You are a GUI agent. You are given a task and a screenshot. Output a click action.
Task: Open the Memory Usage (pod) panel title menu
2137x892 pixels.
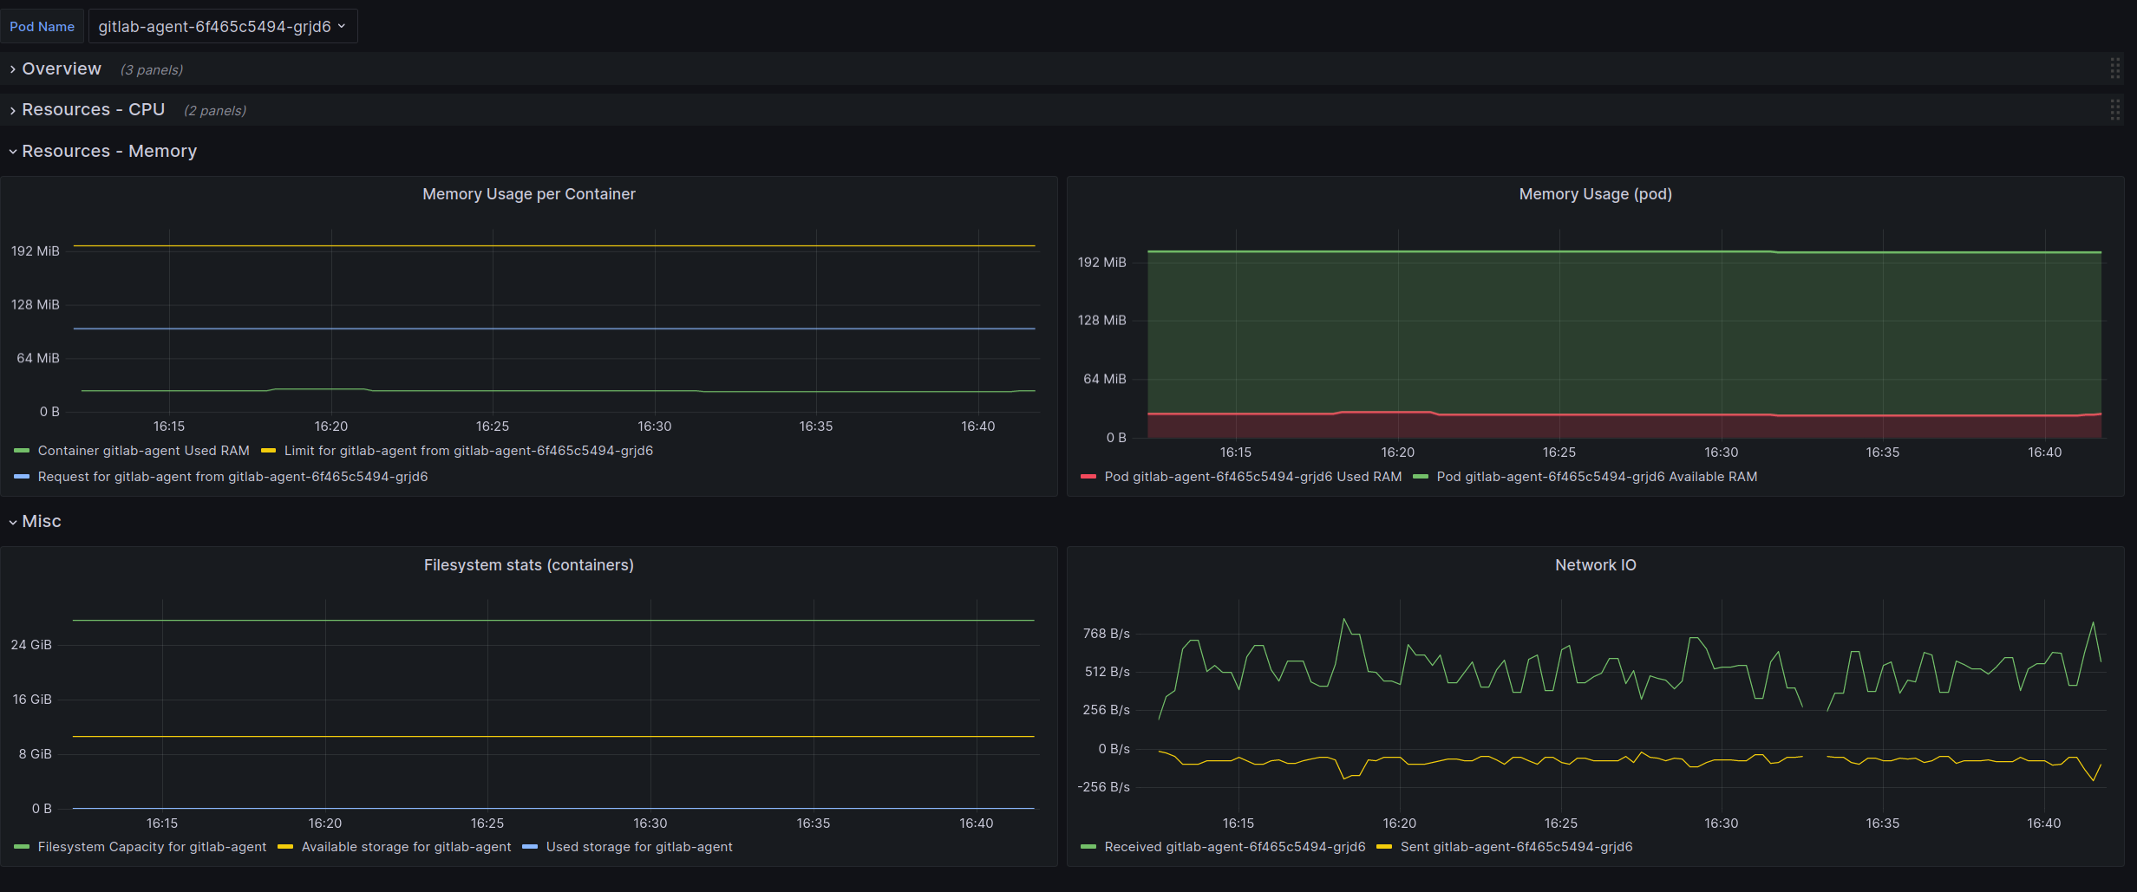pyautogui.click(x=1595, y=194)
